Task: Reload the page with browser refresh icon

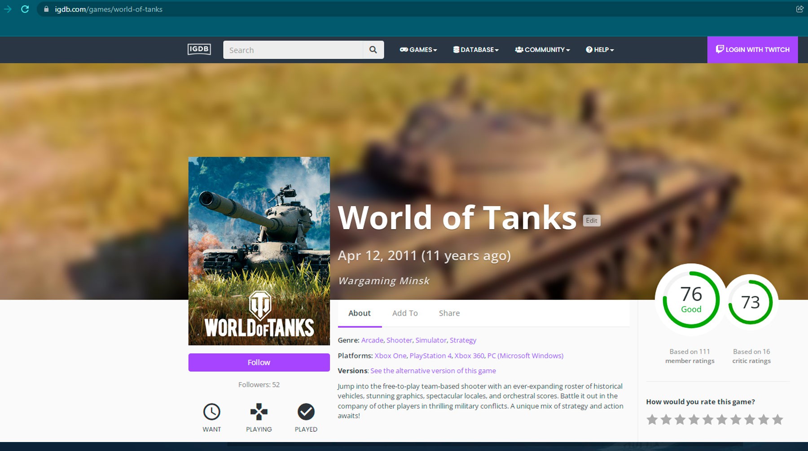Action: tap(25, 9)
